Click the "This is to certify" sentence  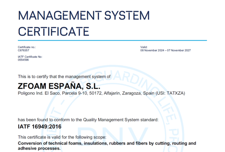point(64,76)
